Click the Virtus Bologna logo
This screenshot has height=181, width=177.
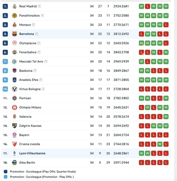coord(15,89)
